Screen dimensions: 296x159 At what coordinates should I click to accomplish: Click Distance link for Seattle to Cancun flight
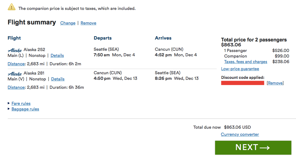coord(16,64)
